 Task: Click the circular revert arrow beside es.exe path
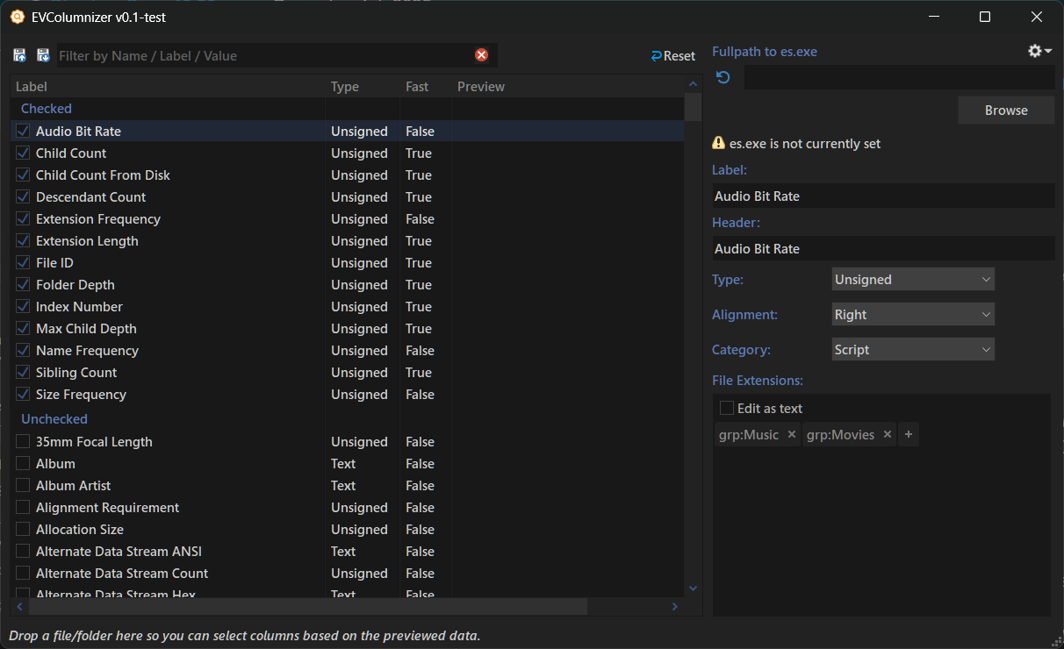pos(723,78)
